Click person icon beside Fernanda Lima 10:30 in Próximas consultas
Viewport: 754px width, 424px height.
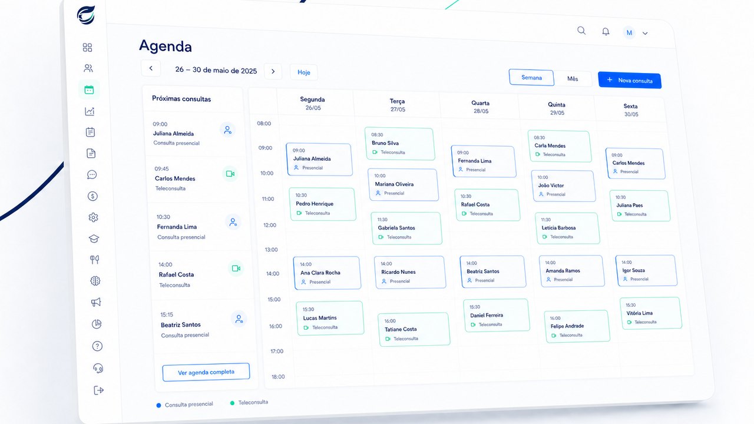(233, 222)
